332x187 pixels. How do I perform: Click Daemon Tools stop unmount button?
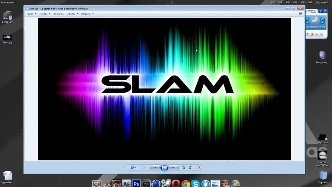(307, 22)
